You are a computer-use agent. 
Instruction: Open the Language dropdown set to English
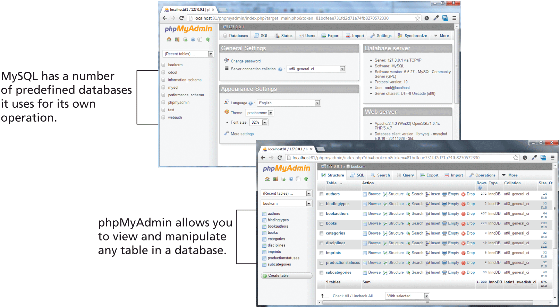coord(317,103)
